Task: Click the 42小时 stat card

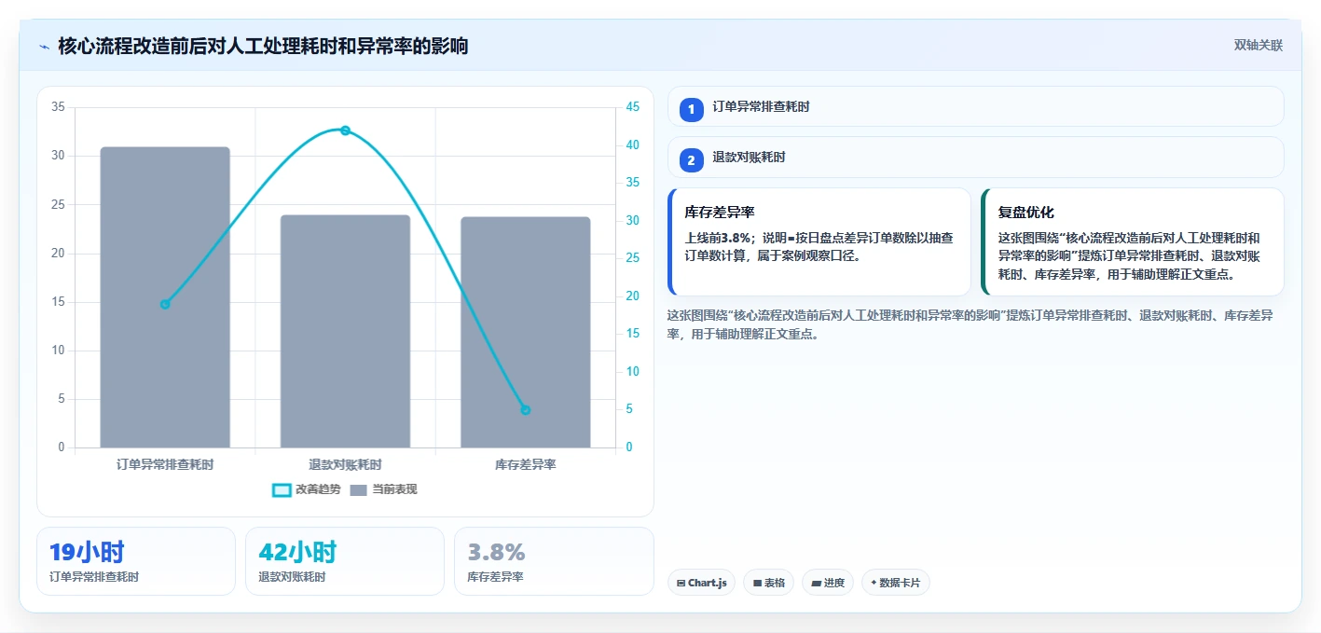Action: tap(345, 561)
